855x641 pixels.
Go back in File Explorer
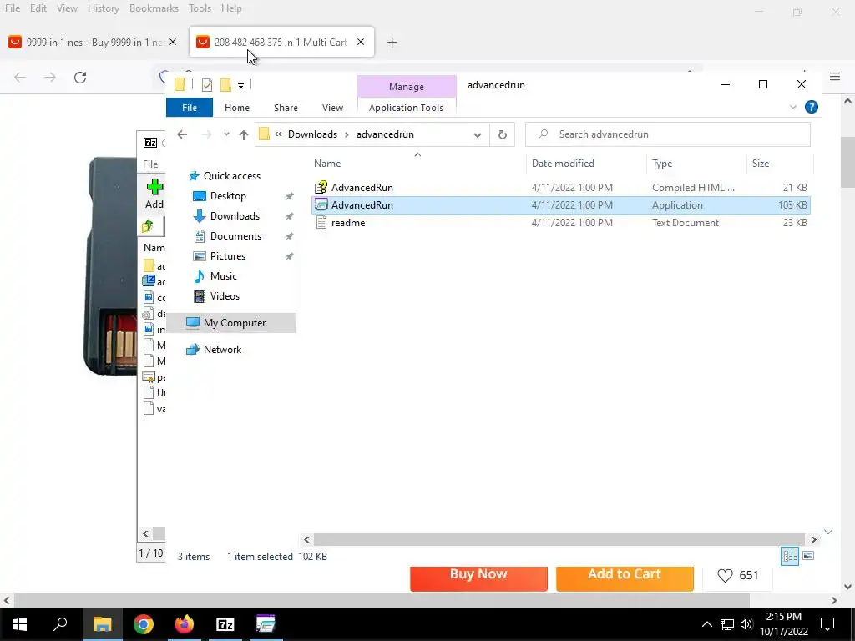tap(182, 134)
